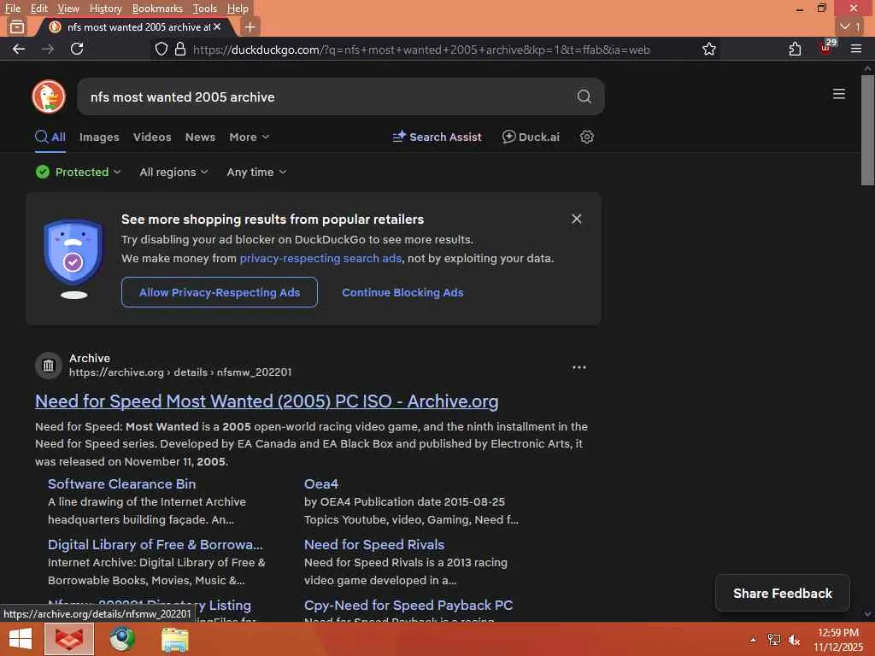Click the red browser icon in the taskbar

click(x=69, y=639)
